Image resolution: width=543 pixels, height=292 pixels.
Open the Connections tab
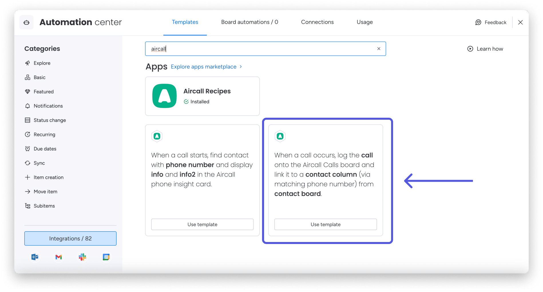pyautogui.click(x=317, y=22)
